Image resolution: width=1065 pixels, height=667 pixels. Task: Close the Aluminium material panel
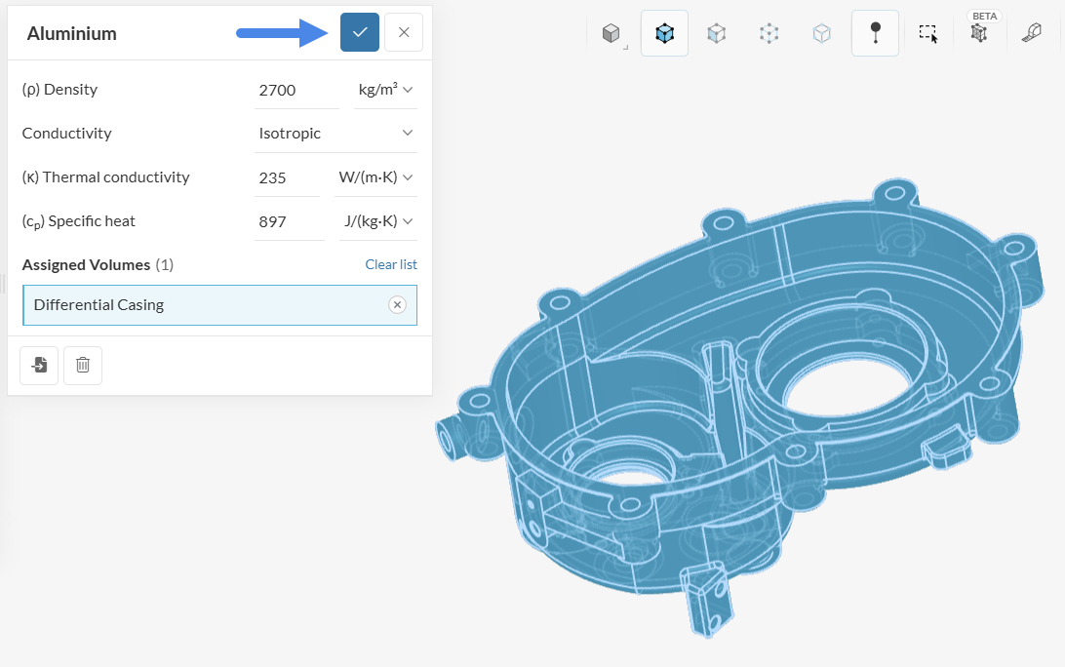(404, 32)
